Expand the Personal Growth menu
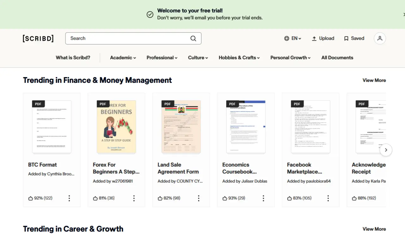This screenshot has height=237, width=405. tap(290, 58)
